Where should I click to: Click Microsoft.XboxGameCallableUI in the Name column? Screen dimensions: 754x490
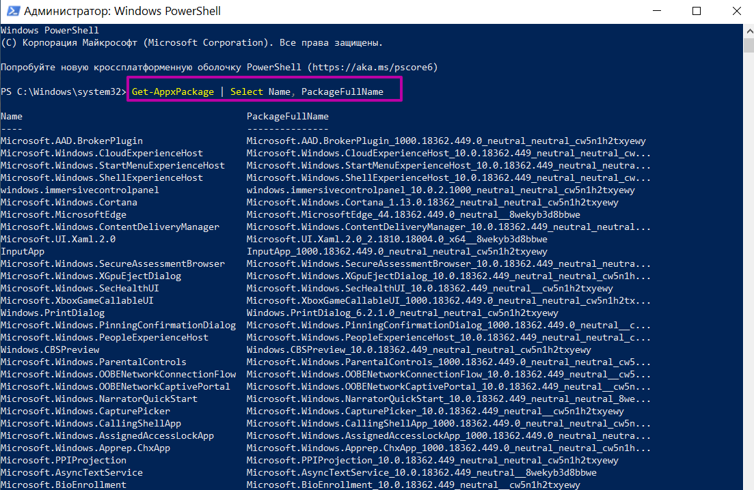pyautogui.click(x=77, y=301)
